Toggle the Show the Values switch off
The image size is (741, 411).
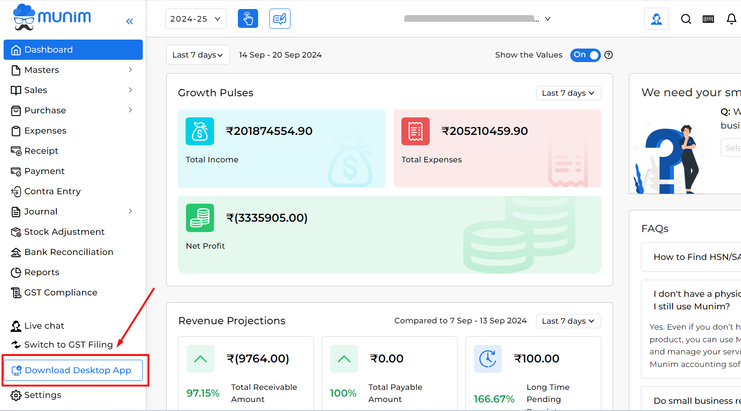pyautogui.click(x=585, y=55)
